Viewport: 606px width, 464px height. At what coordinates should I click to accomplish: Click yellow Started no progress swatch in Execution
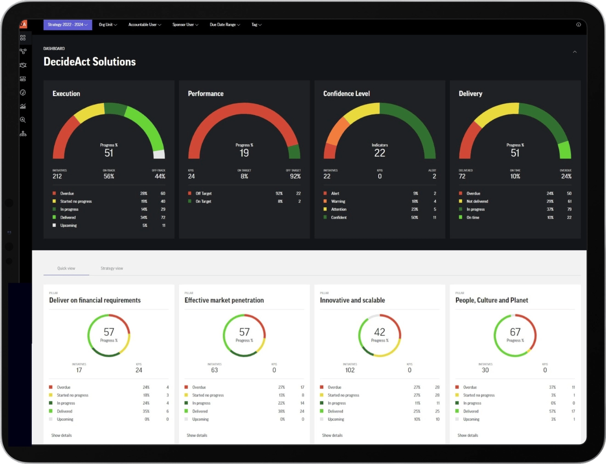click(54, 201)
